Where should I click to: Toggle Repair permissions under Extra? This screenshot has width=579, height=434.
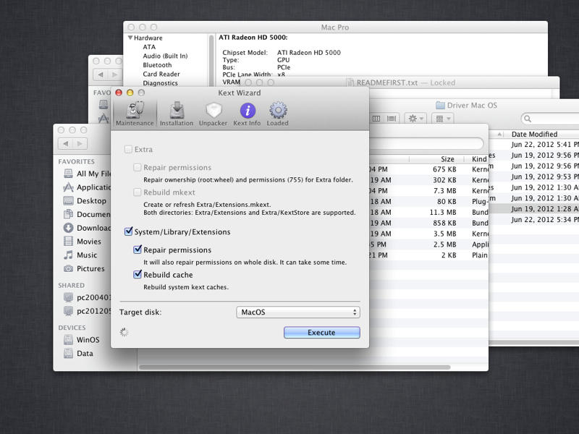point(137,167)
